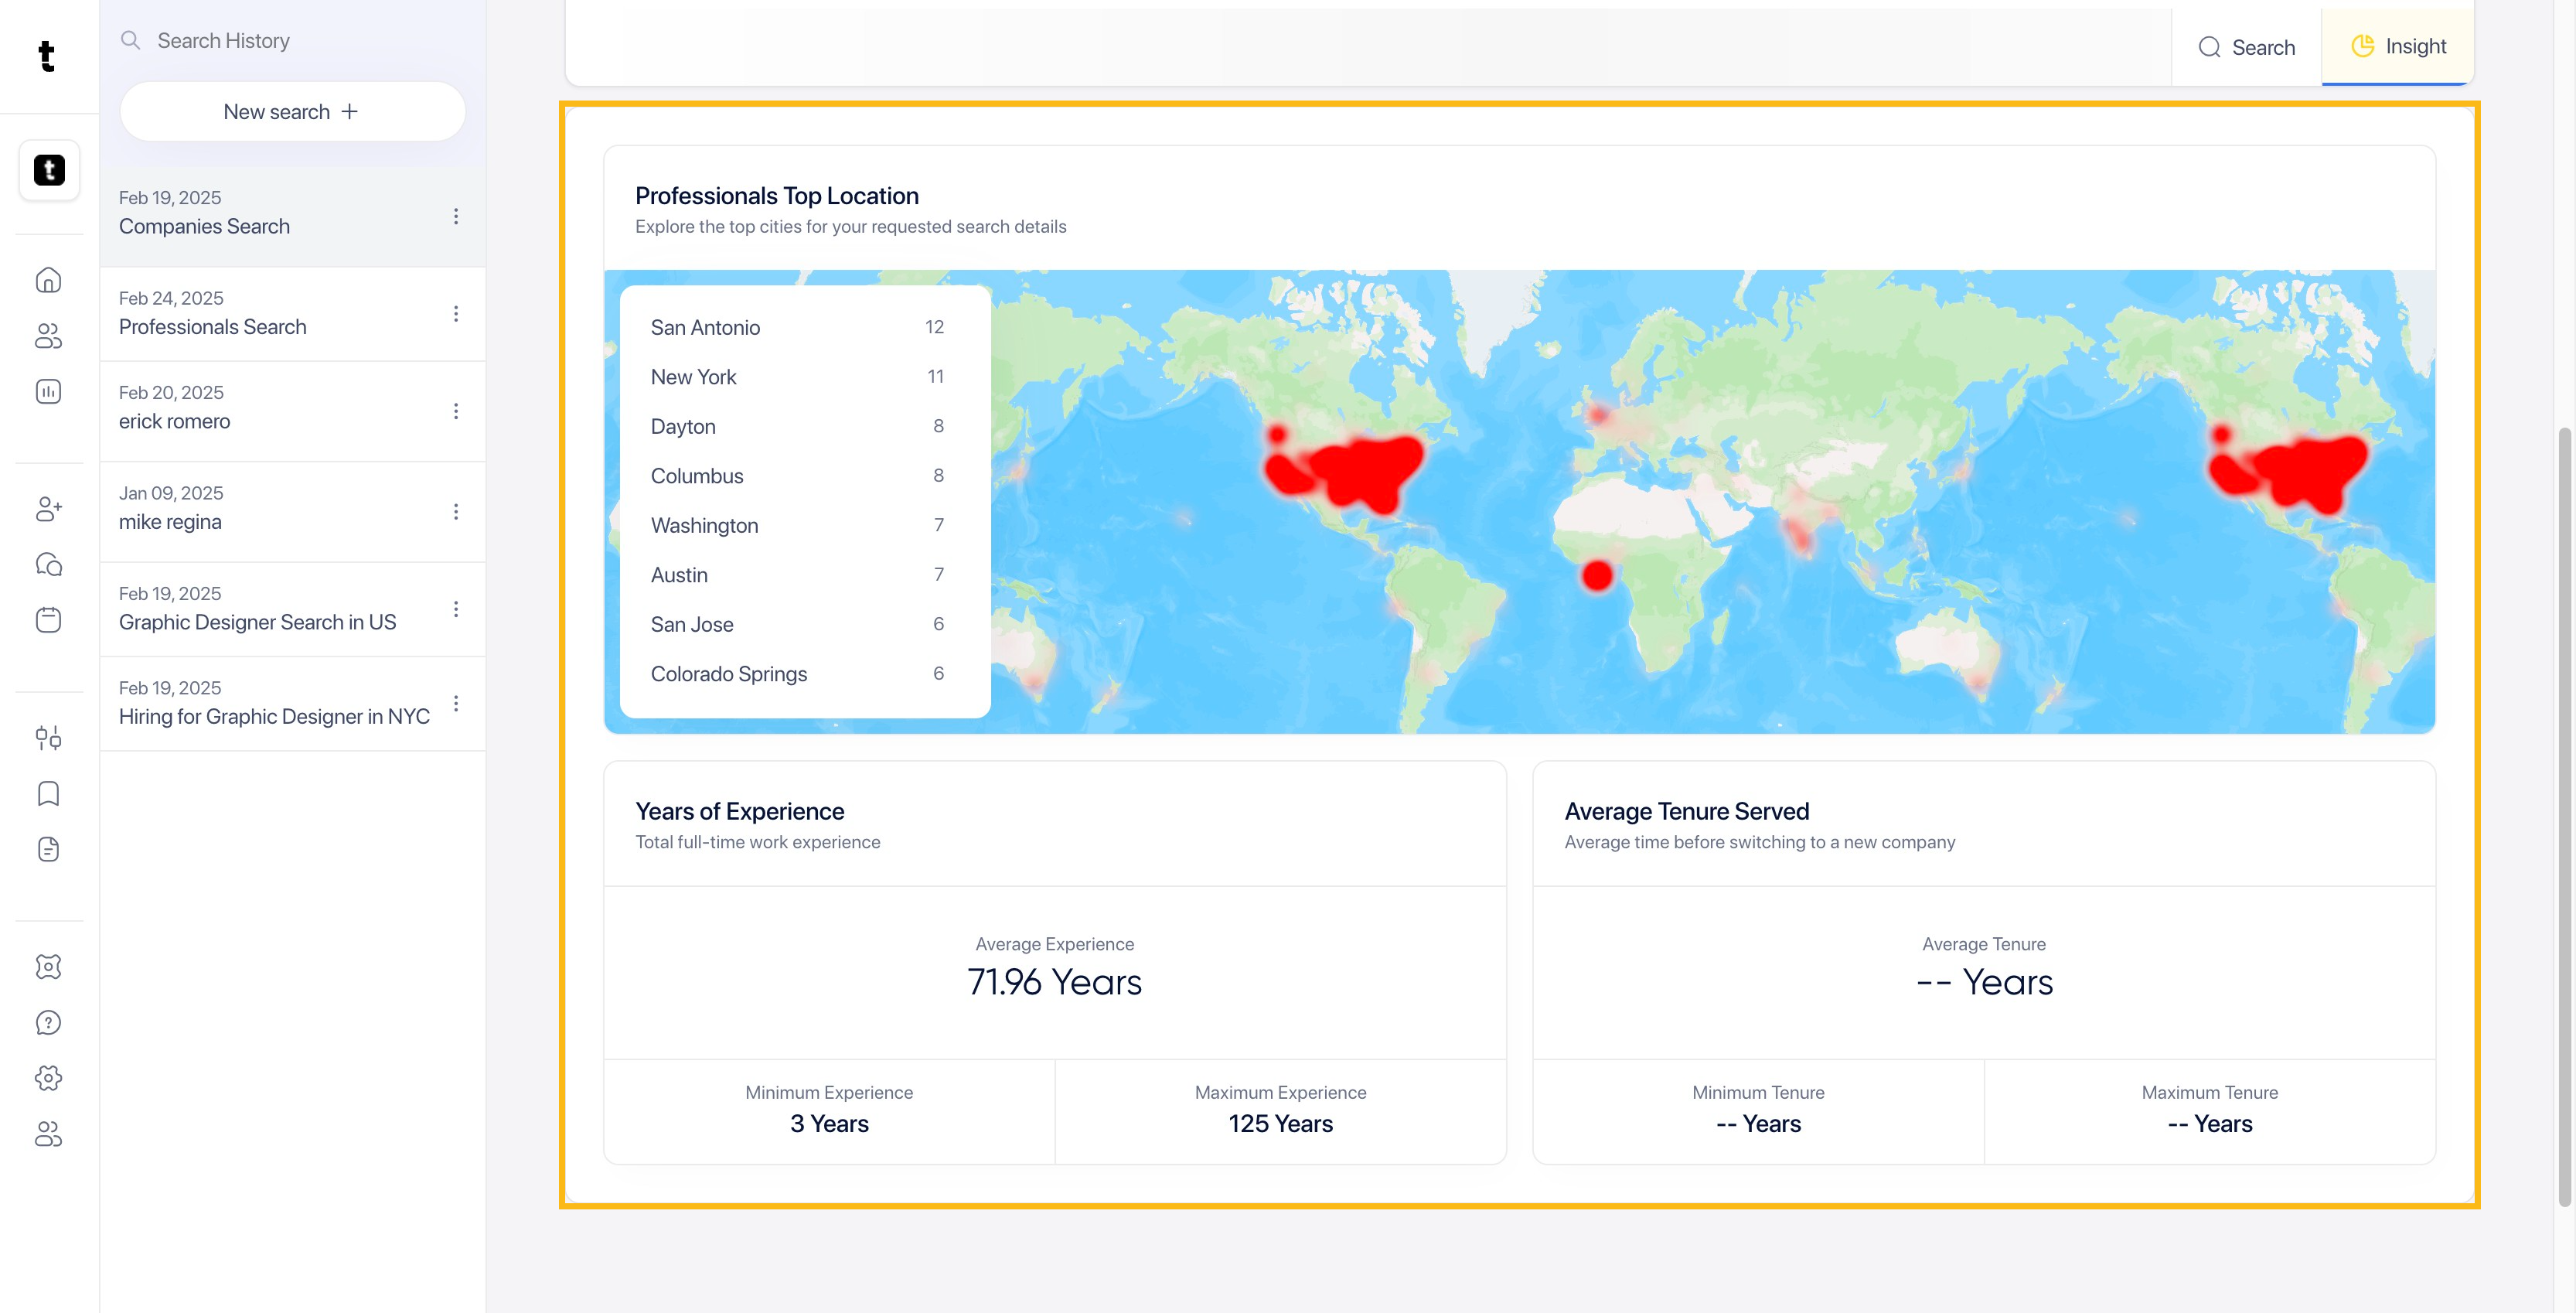Click the document notes sidebar icon

[x=48, y=849]
